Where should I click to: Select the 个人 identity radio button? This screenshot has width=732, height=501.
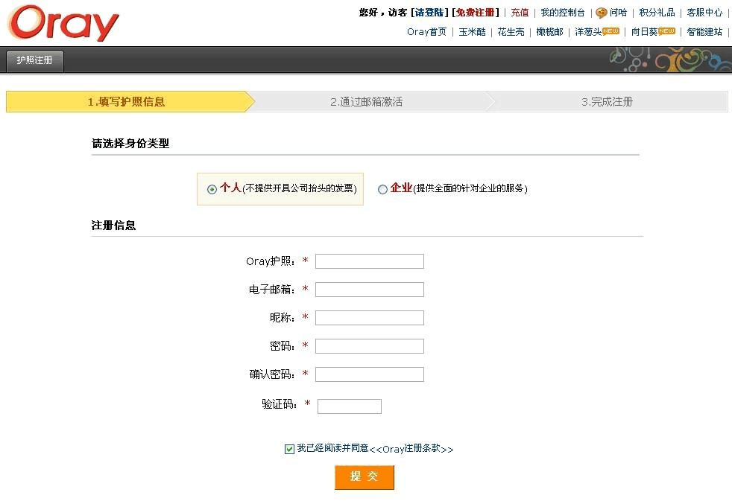(212, 189)
